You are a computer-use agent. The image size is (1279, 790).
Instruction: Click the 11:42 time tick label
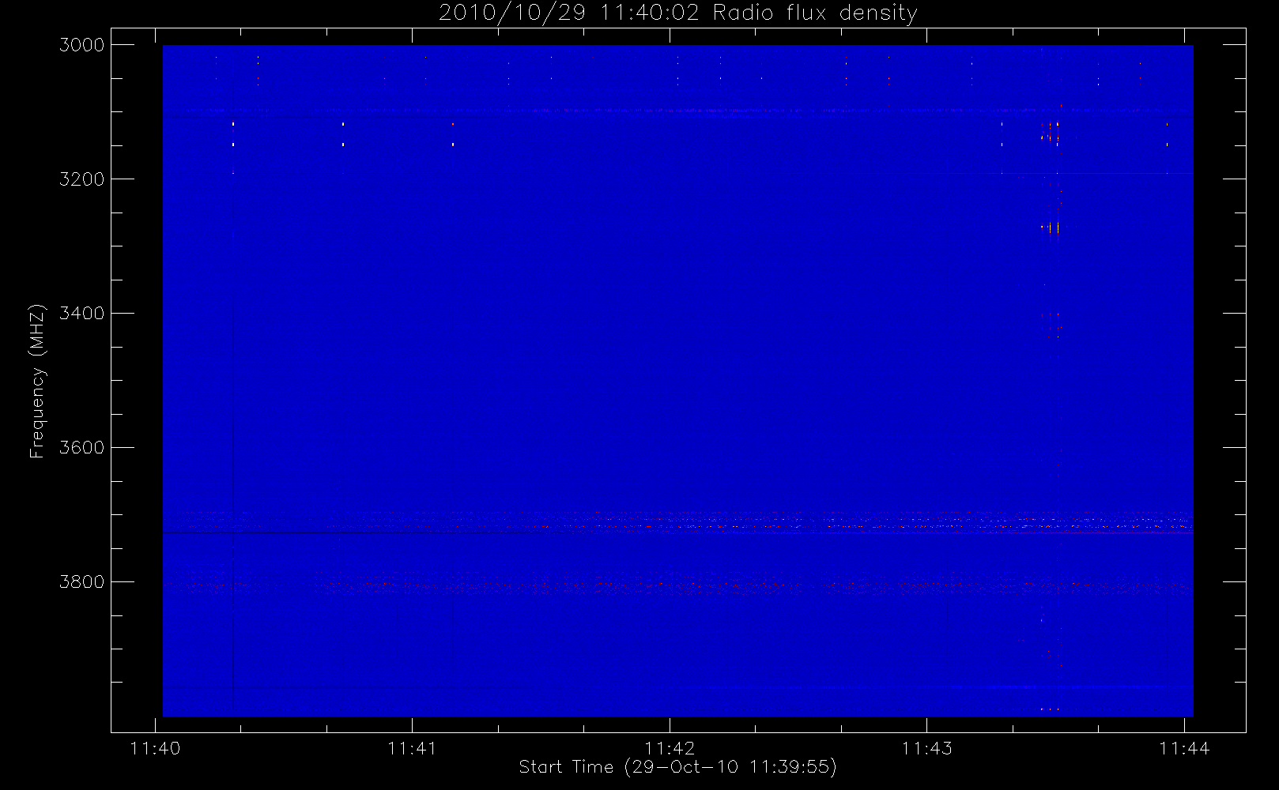tap(670, 748)
